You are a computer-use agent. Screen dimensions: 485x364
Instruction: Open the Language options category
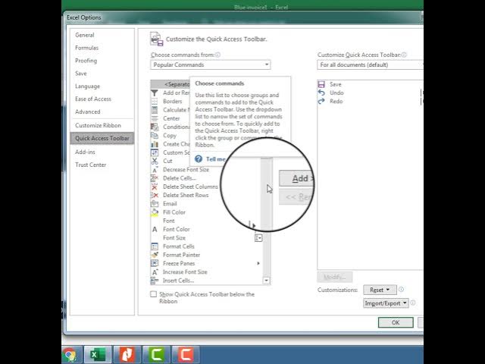[x=88, y=86]
